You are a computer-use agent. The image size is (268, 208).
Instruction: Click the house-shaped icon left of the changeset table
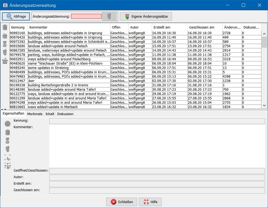(5, 61)
